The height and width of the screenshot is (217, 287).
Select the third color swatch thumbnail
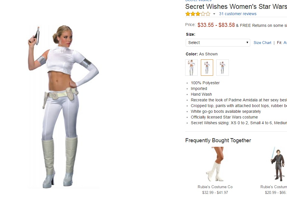tap(223, 67)
